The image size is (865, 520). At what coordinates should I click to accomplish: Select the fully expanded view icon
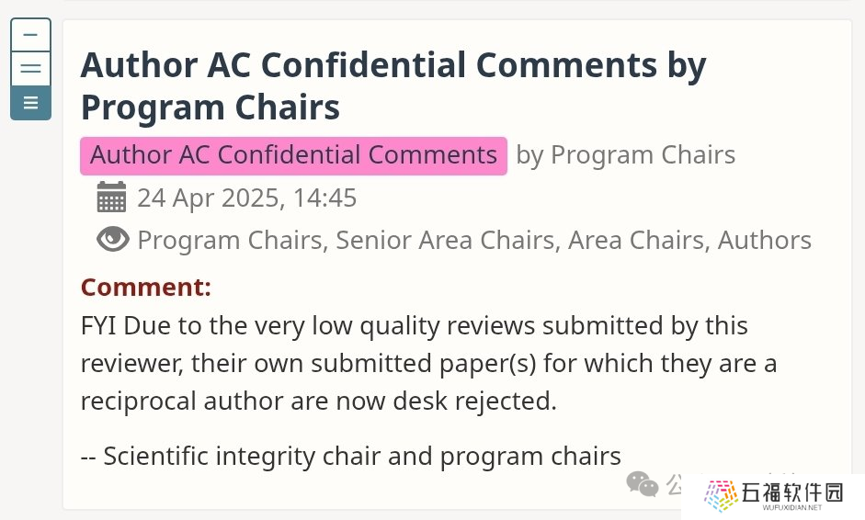[x=31, y=103]
